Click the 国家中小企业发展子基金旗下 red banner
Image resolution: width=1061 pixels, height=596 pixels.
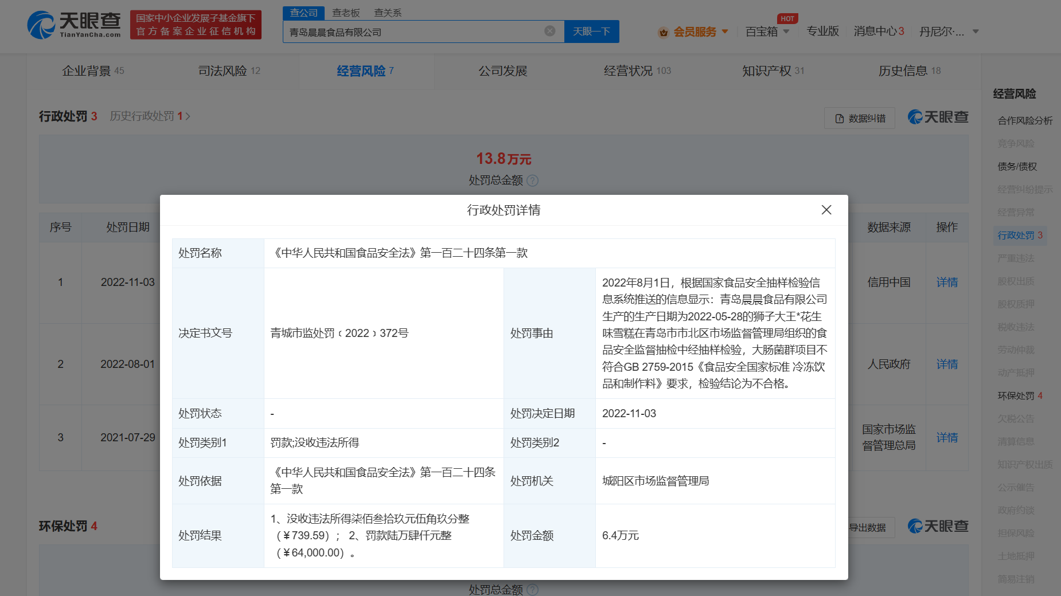pos(196,25)
